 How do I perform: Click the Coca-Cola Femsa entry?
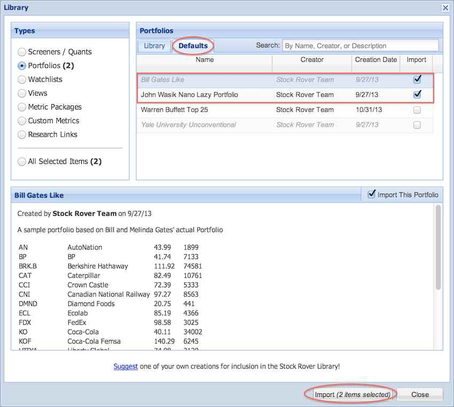(94, 341)
